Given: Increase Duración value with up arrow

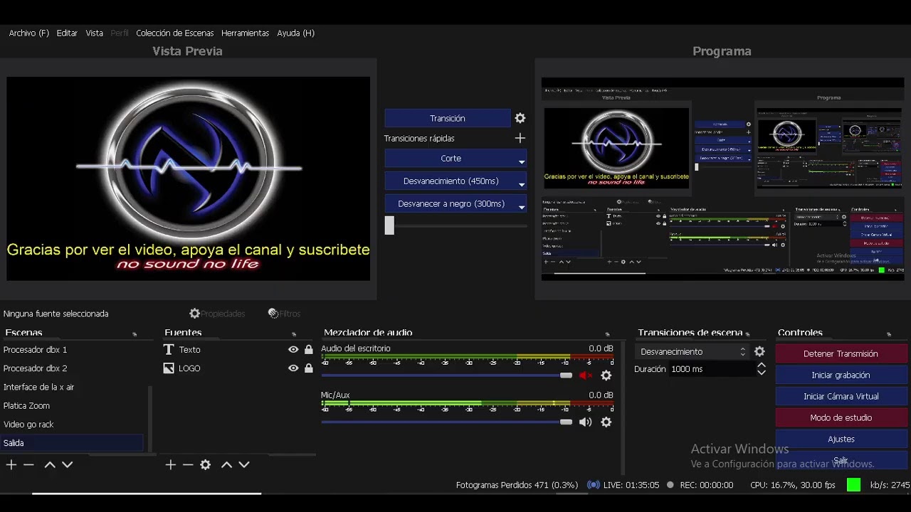Looking at the screenshot, I should (x=761, y=366).
